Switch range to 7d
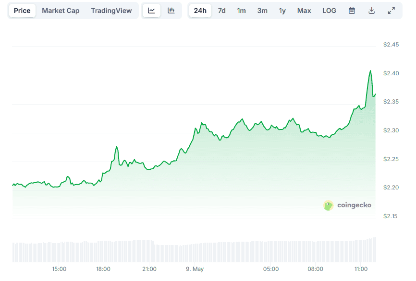416x281 pixels. tap(222, 11)
